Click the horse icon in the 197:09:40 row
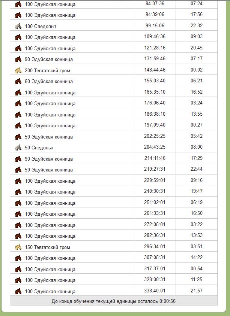 tap(18, 125)
